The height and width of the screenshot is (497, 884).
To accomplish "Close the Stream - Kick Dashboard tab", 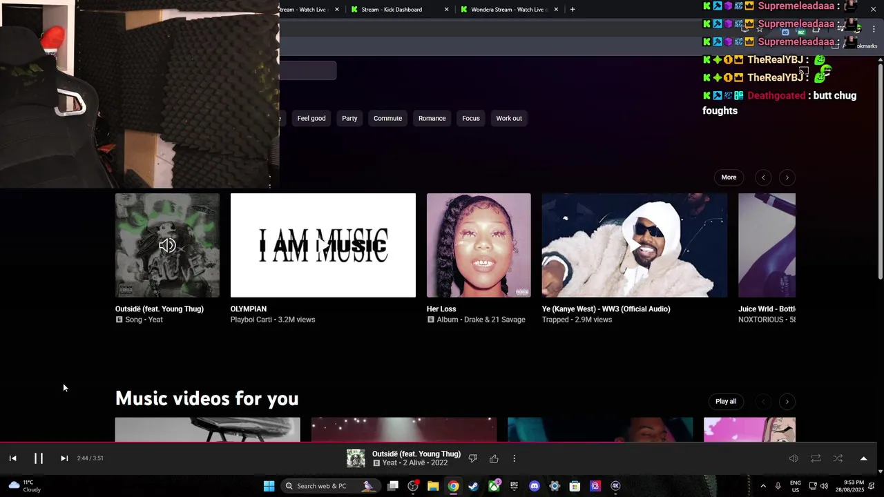I will pos(447,9).
